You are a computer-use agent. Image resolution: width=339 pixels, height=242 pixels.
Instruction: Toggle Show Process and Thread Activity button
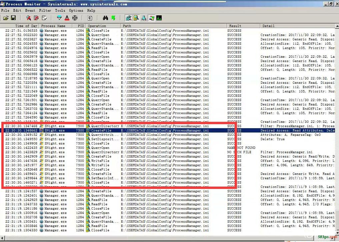[x=152, y=18]
